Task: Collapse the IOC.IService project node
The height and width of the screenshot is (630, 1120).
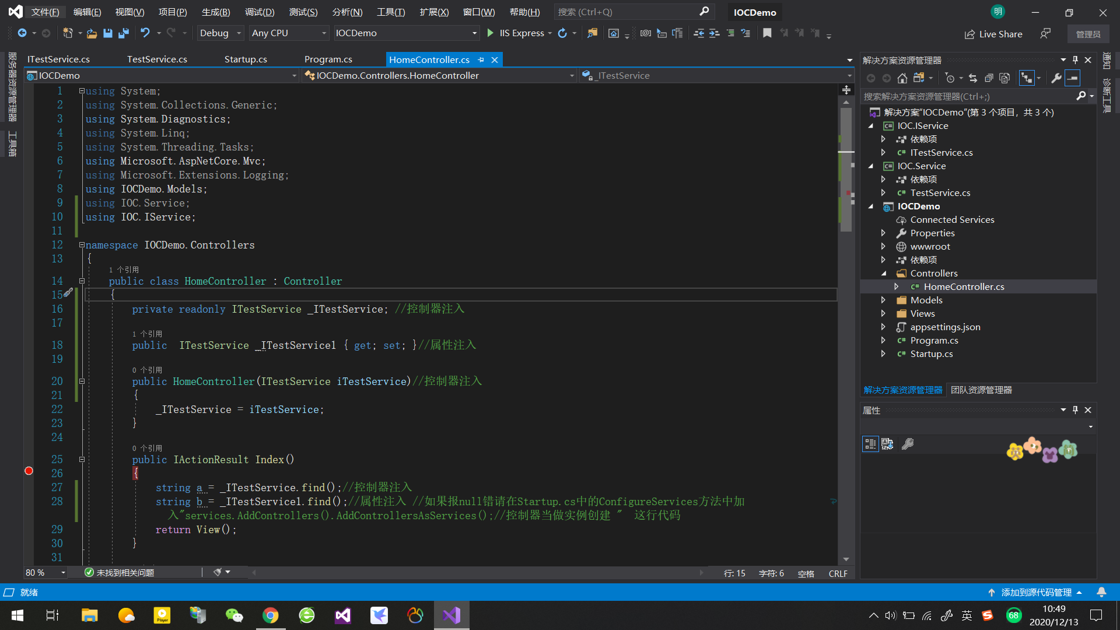Action: click(871, 126)
